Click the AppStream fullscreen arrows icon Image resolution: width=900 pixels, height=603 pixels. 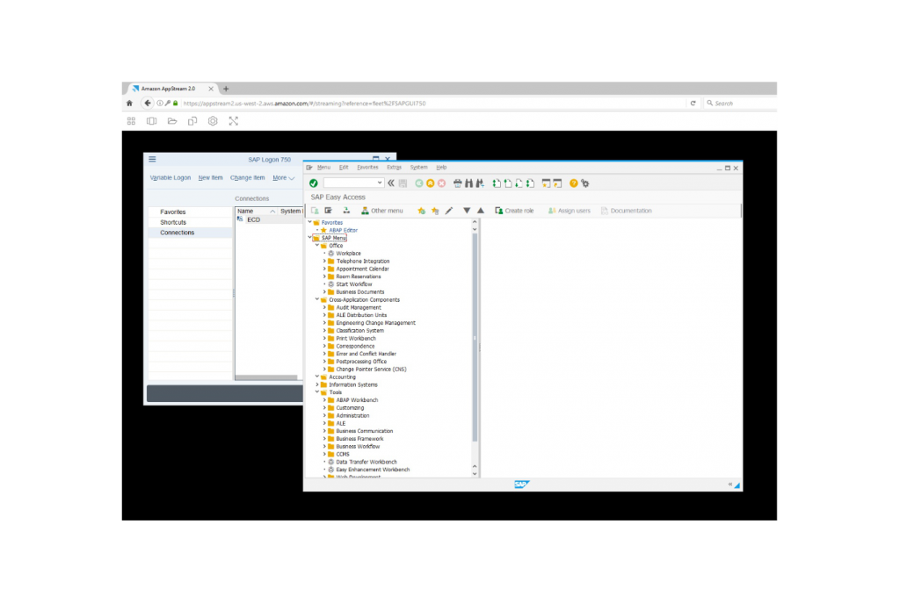click(x=234, y=121)
